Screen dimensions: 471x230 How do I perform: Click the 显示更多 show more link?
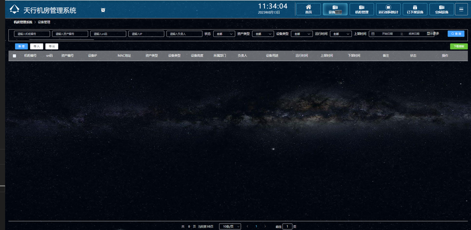click(x=433, y=34)
